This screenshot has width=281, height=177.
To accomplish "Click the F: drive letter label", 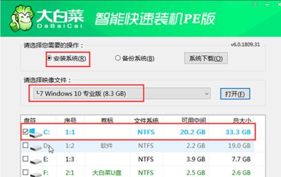I will click(46, 173).
